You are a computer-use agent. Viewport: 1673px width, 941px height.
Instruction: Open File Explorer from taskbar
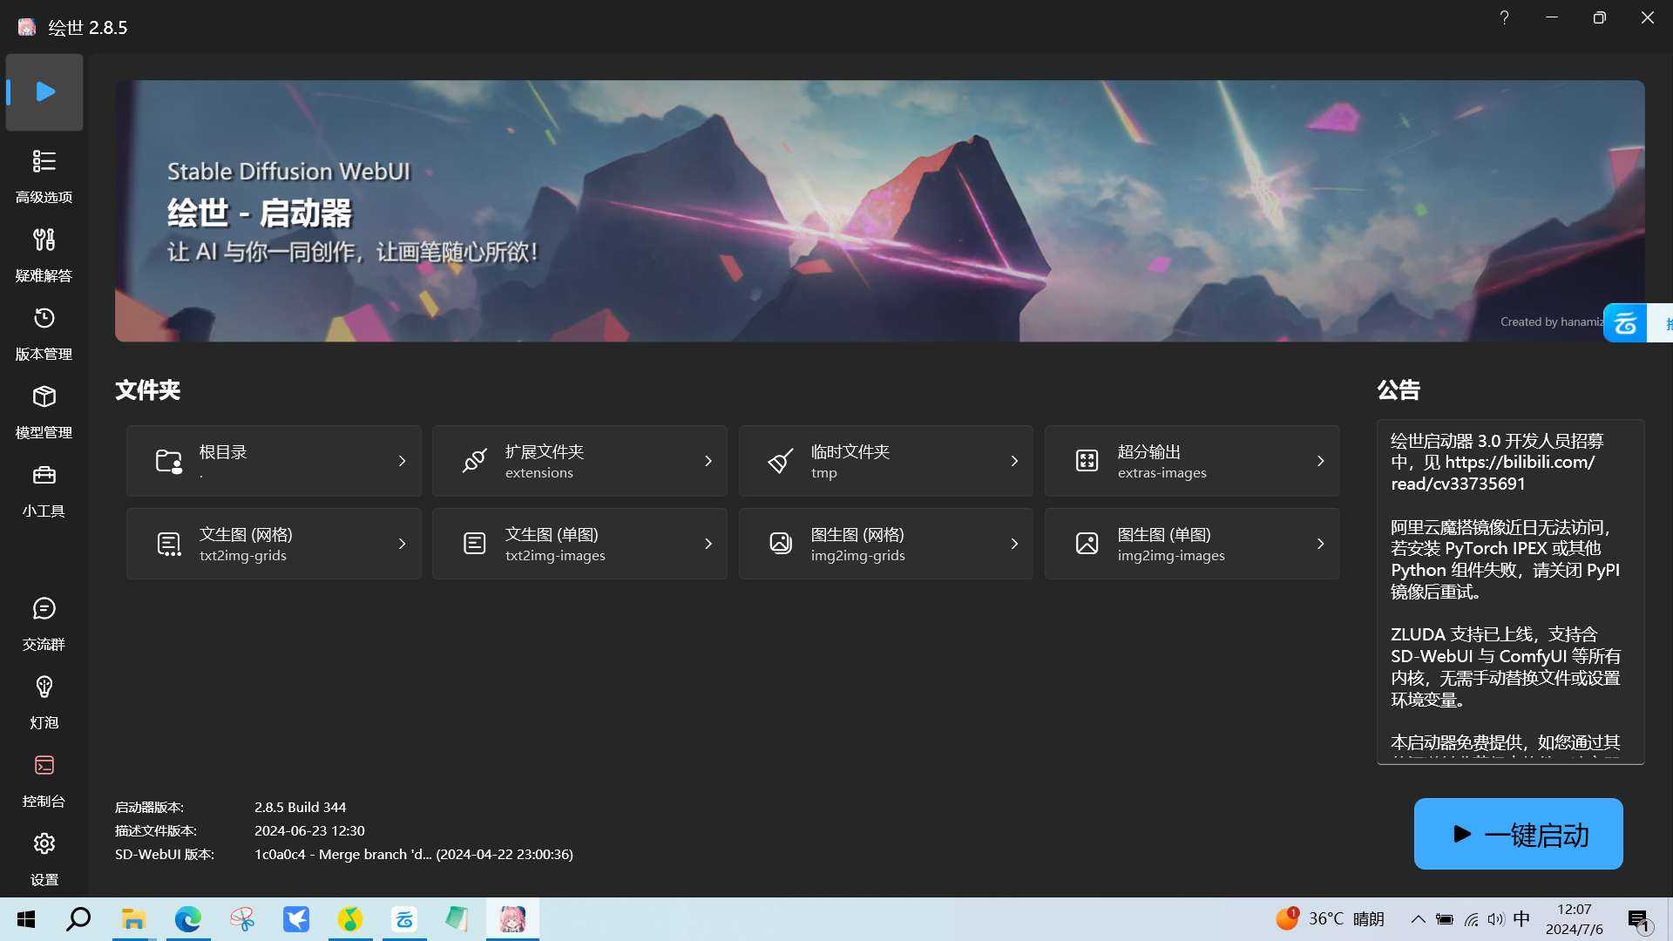[x=133, y=919]
